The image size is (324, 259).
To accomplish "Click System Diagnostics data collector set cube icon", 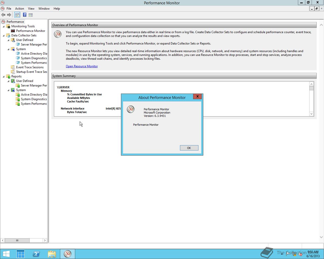I will click(x=18, y=58).
